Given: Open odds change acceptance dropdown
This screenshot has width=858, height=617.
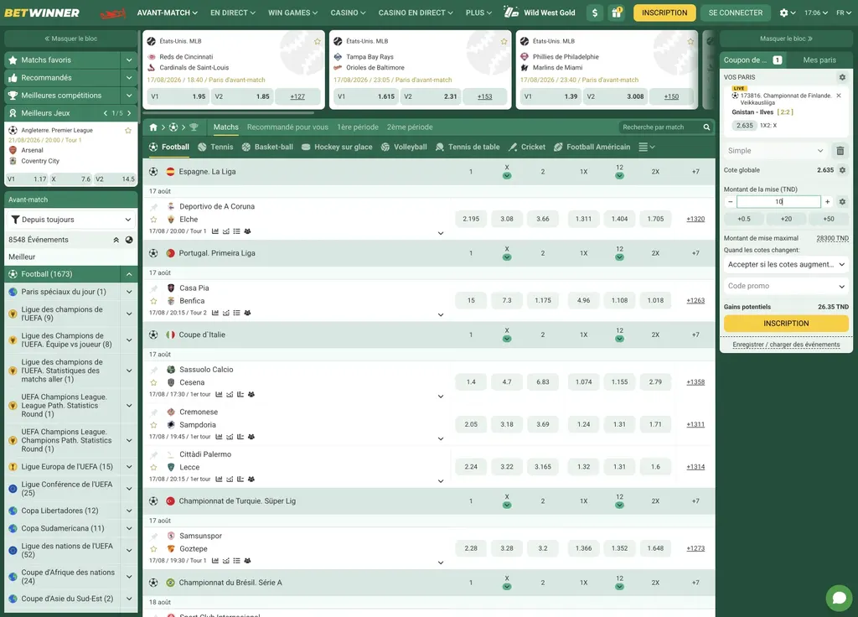Looking at the screenshot, I should pos(786,264).
